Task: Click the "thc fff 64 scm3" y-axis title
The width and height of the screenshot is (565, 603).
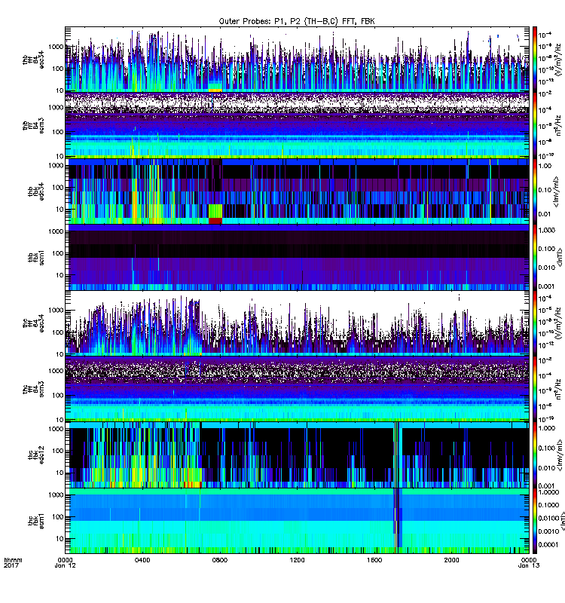Action: pos(33,389)
